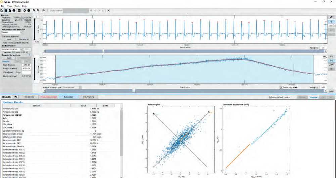The width and height of the screenshot is (336, 178).
Task: Open the View menu
Action: click(9, 6)
